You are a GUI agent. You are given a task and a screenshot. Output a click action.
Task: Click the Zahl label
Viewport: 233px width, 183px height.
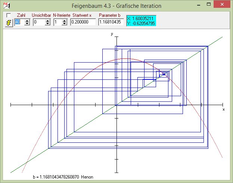[x=21, y=15]
